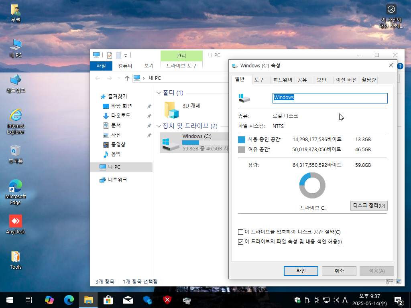Switch to the 하드웨어 properties tab
This screenshot has width=411, height=308.
pyautogui.click(x=283, y=80)
